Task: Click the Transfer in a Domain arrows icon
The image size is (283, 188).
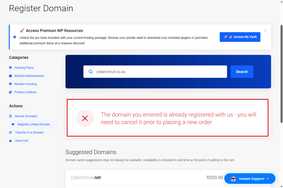Action: [x=11, y=132]
